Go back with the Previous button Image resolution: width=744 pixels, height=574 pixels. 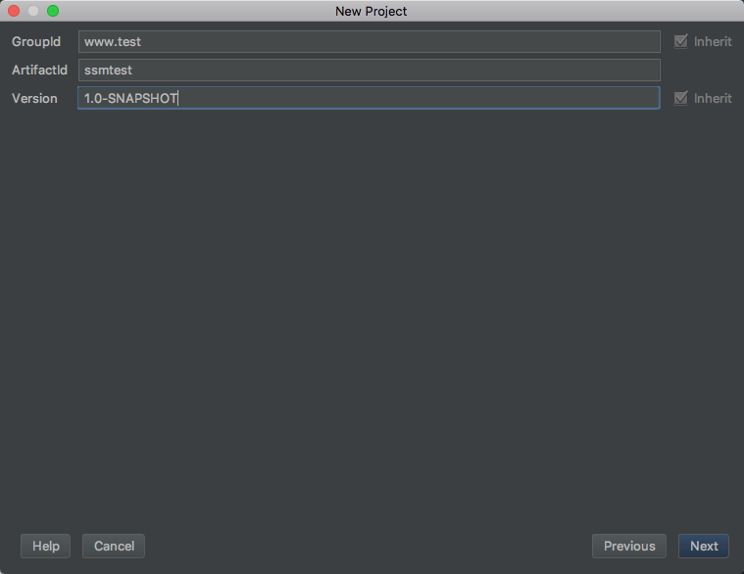point(629,546)
